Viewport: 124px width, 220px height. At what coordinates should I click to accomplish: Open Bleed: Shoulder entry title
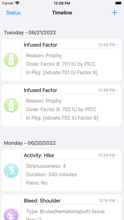[42, 201]
